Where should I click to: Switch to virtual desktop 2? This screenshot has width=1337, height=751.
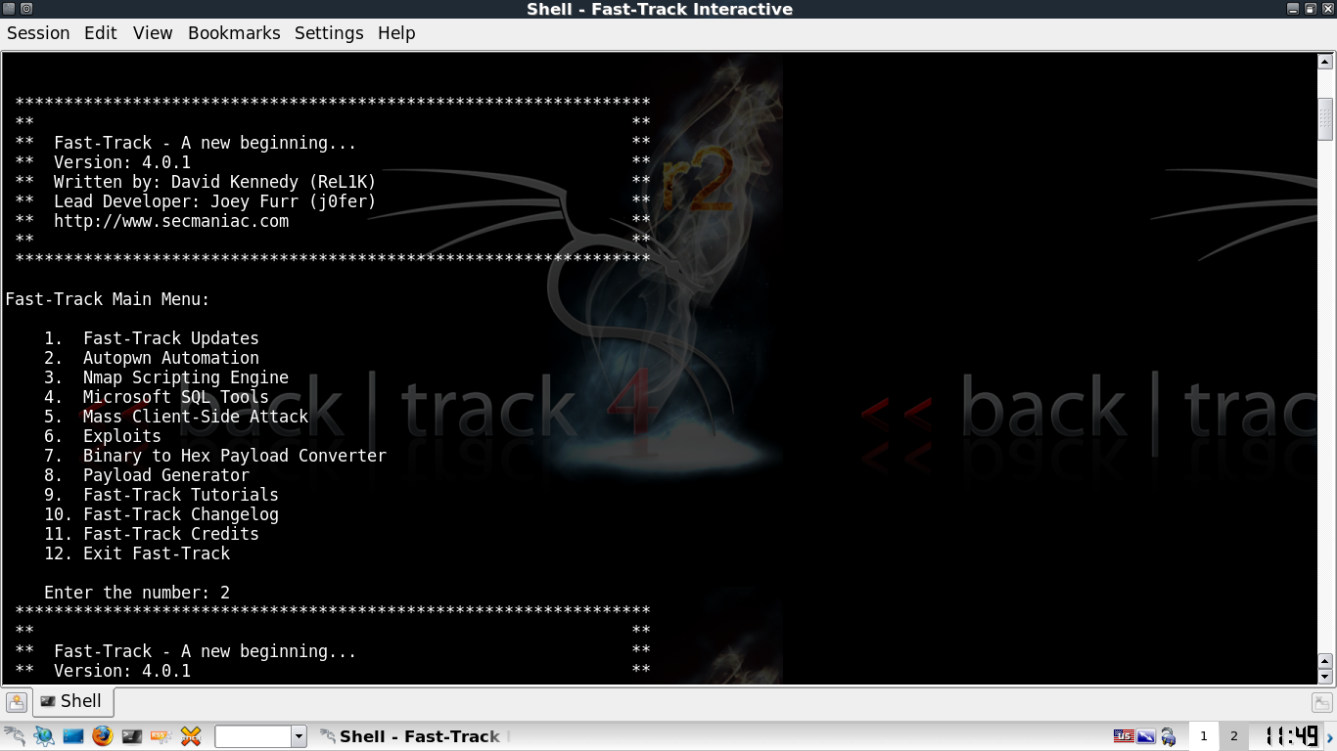(x=1234, y=736)
